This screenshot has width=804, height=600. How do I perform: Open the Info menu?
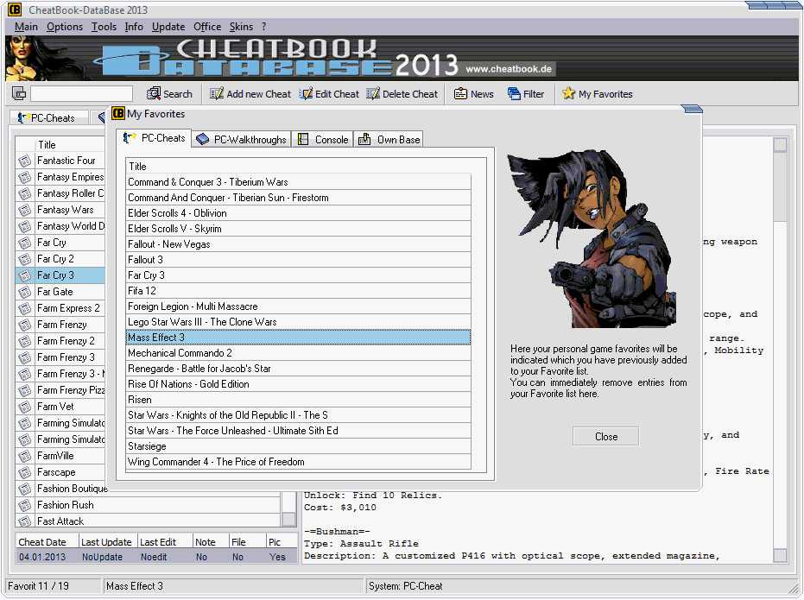(x=134, y=27)
